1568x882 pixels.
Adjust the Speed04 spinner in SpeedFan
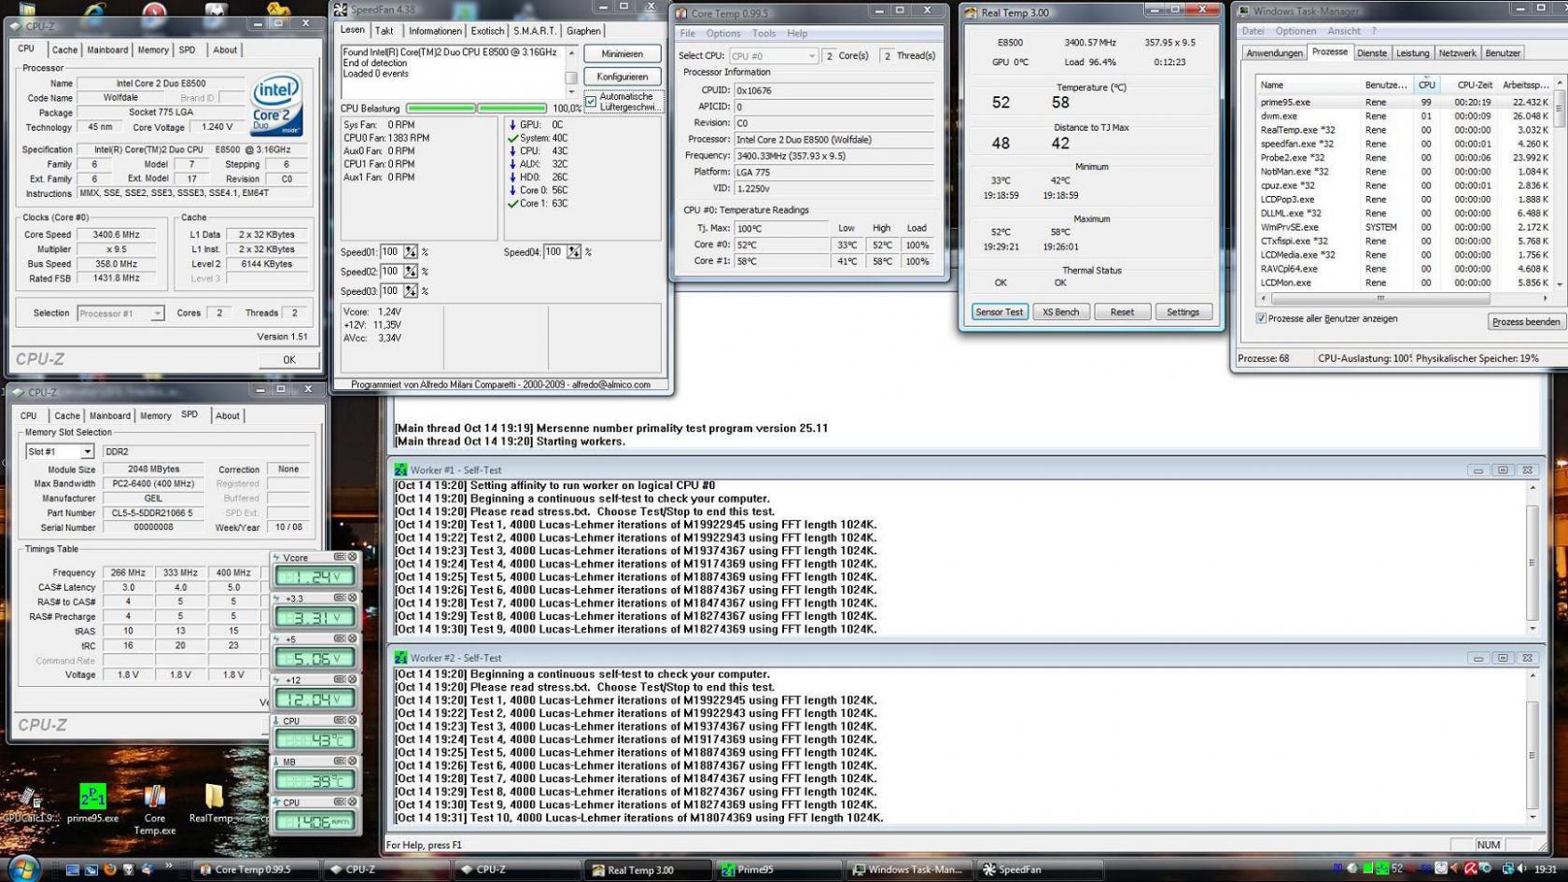coord(573,252)
